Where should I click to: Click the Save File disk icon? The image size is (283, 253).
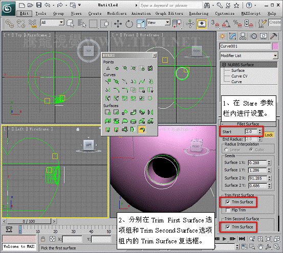pos(39,5)
